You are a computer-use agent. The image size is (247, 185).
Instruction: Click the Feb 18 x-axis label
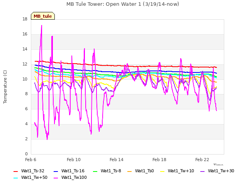(159, 160)
